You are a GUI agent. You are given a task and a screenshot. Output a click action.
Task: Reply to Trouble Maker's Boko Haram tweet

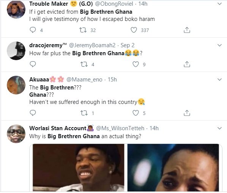[33, 30]
